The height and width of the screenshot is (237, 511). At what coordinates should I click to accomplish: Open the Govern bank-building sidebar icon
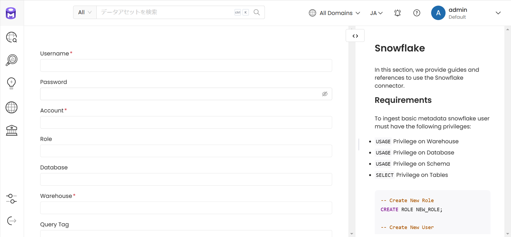point(12,130)
